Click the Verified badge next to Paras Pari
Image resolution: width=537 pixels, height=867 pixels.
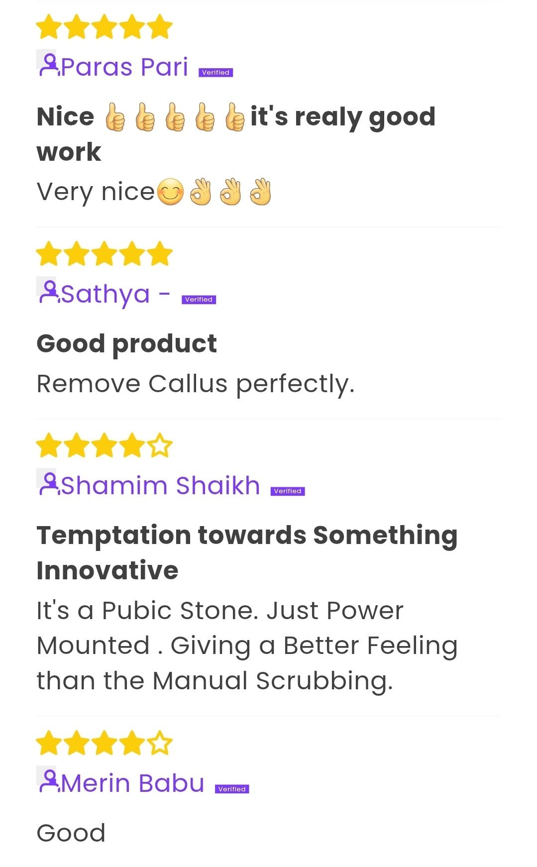click(216, 73)
